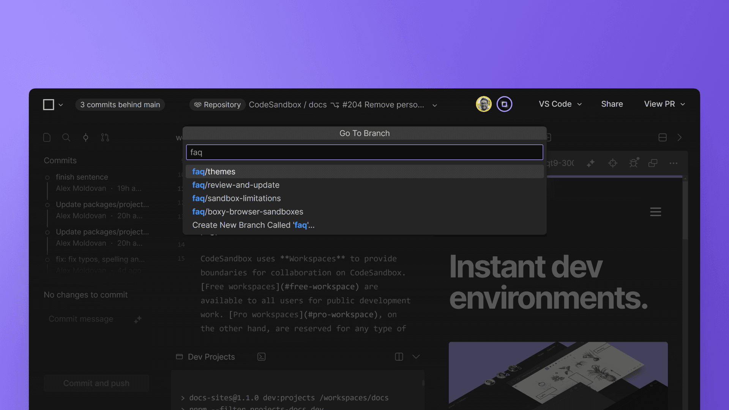Image resolution: width=729 pixels, height=410 pixels.
Task: Open the file explorer sidebar icon
Action: [x=47, y=137]
